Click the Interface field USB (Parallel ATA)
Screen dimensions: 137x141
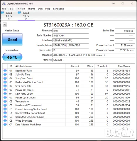tap(70, 41)
